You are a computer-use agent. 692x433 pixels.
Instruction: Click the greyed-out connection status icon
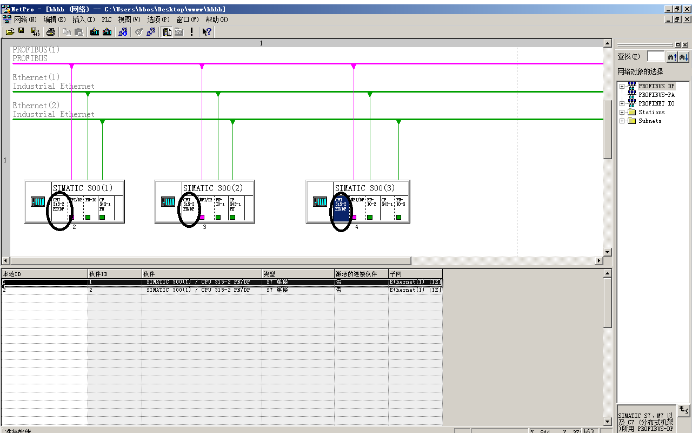click(138, 32)
